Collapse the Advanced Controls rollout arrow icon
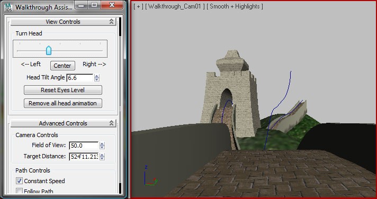The width and height of the screenshot is (377, 199). (x=111, y=123)
